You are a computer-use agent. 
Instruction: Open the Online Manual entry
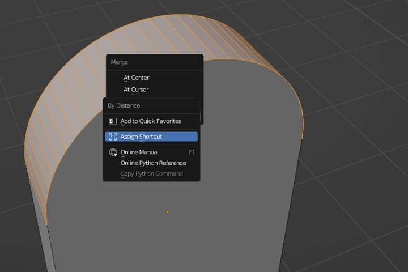pyautogui.click(x=151, y=152)
